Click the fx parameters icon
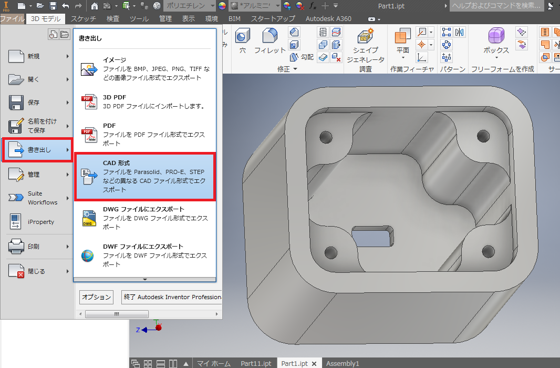Image resolution: width=560 pixels, height=368 pixels. (313, 6)
